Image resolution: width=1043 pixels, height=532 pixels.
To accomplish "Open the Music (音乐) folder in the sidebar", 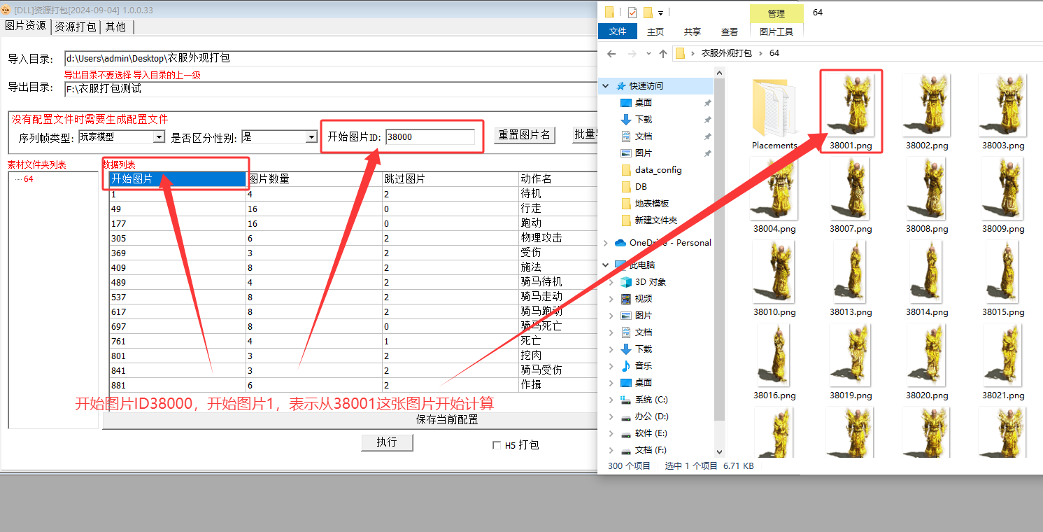I will click(x=644, y=365).
